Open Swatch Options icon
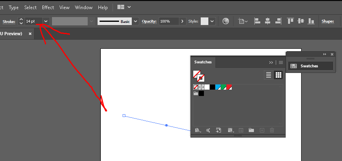This screenshot has width=342, height=161. 241,130
